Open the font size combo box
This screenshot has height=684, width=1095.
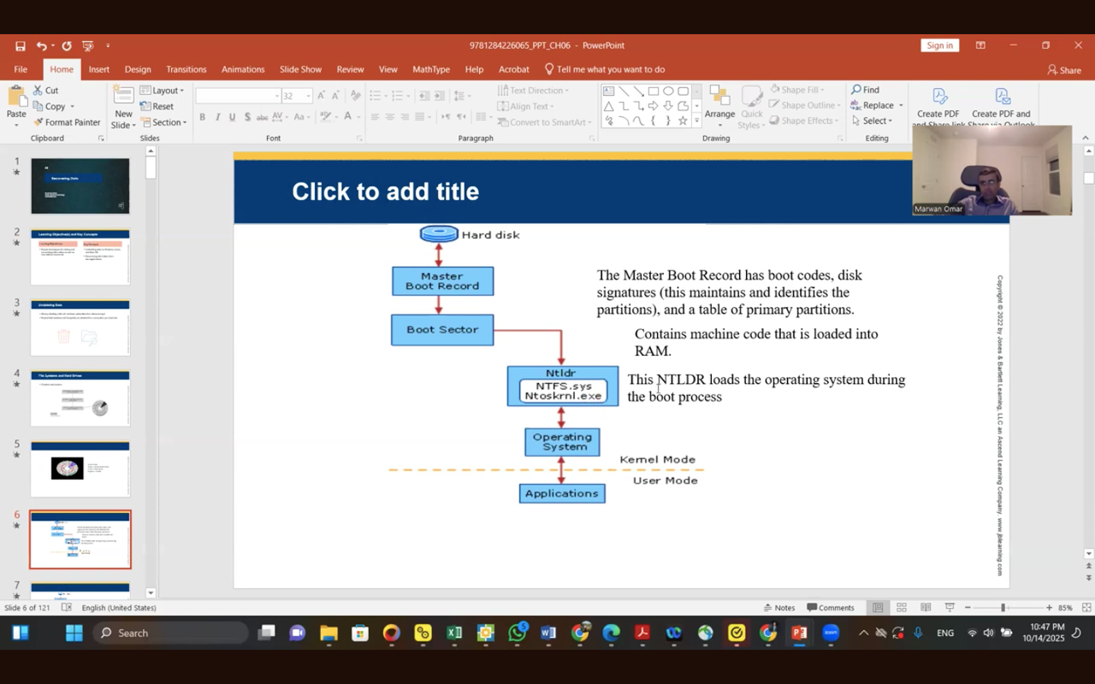click(297, 96)
